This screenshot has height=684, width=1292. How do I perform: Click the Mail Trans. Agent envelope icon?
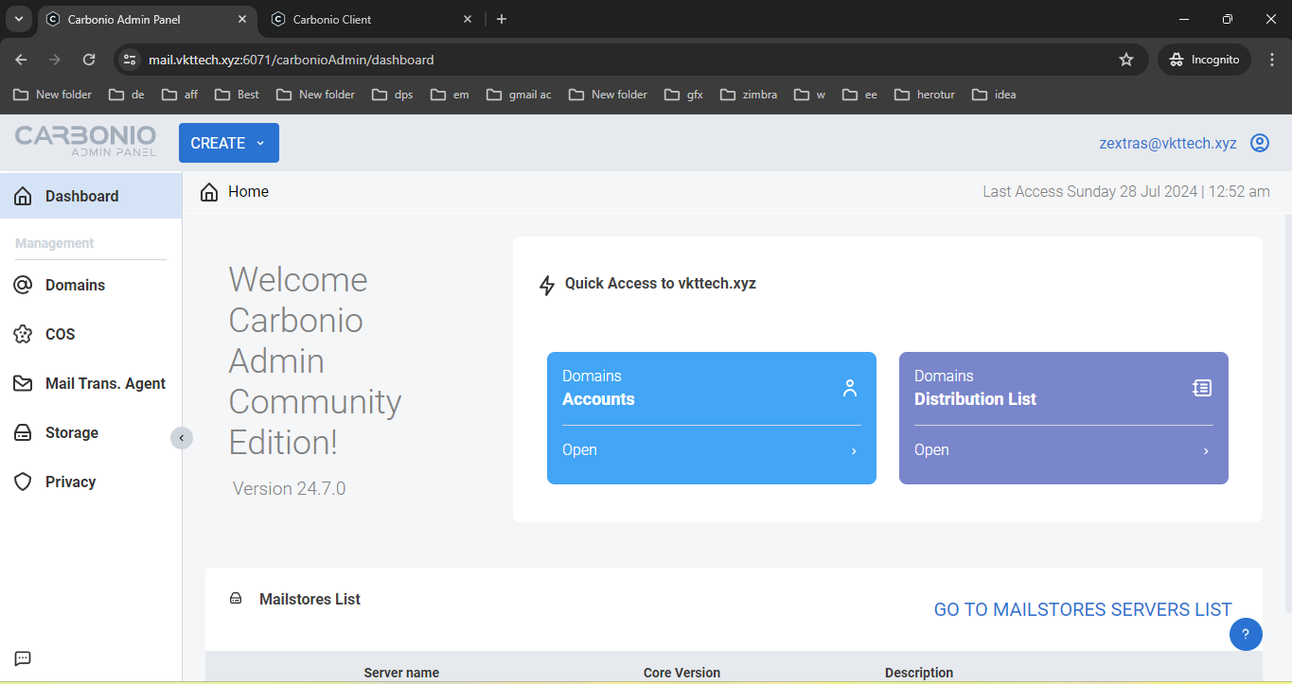24,383
